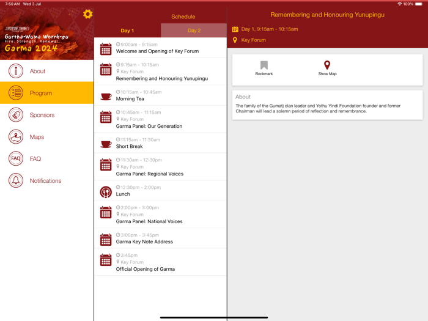Select the Lunch entry
The image size is (428, 321).
[x=160, y=191]
